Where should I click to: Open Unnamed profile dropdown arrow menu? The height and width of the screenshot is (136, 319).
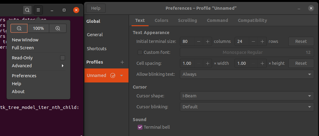pos(122,75)
